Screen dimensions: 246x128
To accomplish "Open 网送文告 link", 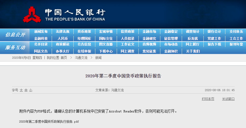I will [x=41, y=51].
